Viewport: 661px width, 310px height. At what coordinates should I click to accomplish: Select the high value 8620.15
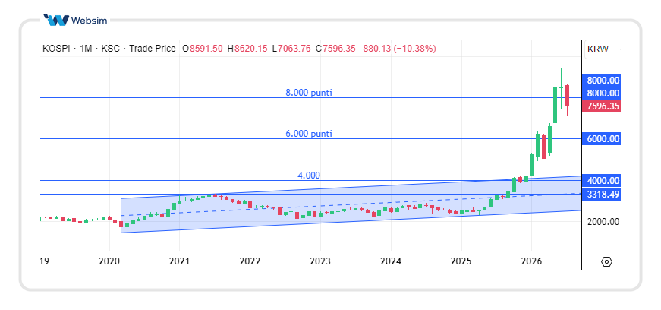click(250, 49)
